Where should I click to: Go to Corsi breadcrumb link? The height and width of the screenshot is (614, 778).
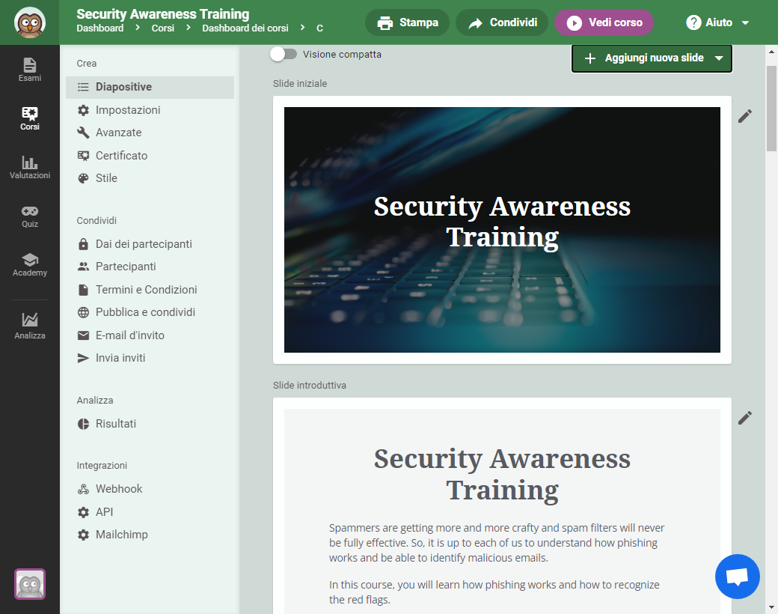(x=163, y=28)
